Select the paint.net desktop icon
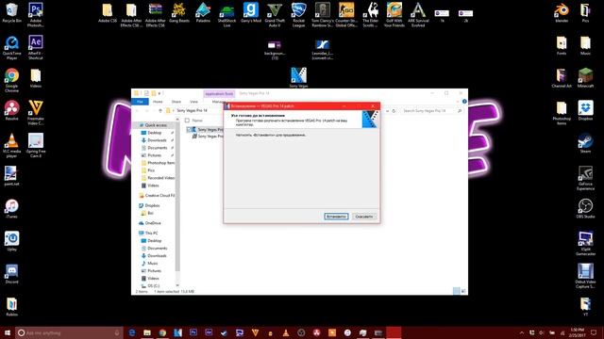The image size is (604, 339). tap(11, 176)
